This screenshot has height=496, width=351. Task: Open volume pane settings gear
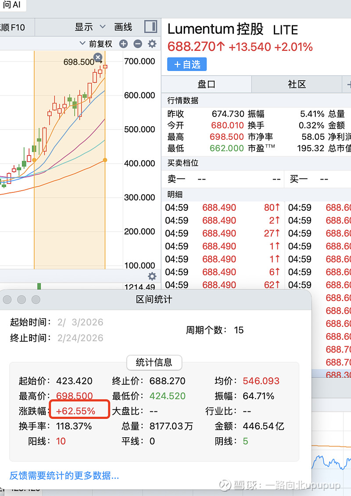[152, 276]
